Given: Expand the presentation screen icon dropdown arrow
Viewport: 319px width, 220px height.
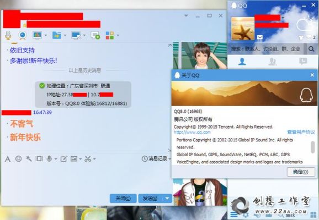Looking at the screenshot, I should click(x=46, y=36).
